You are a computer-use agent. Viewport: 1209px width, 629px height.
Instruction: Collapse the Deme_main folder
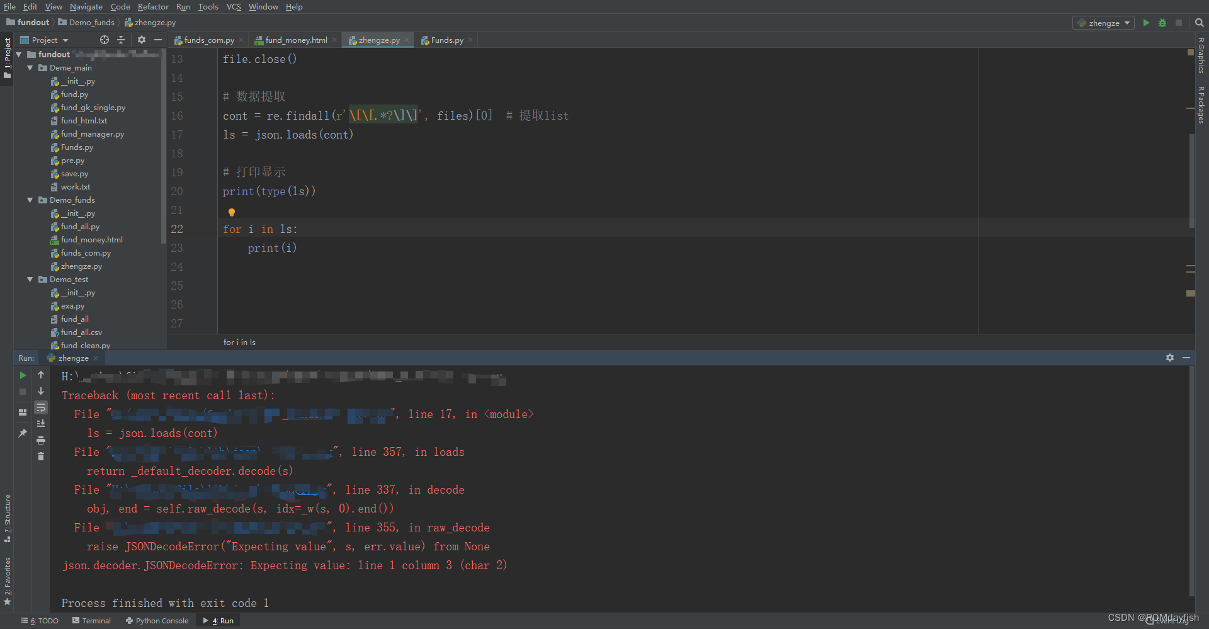30,68
